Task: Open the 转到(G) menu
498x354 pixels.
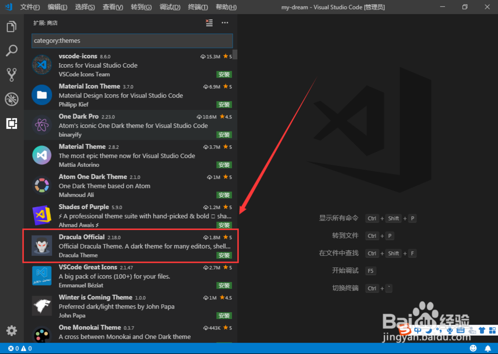Action: 141,7
